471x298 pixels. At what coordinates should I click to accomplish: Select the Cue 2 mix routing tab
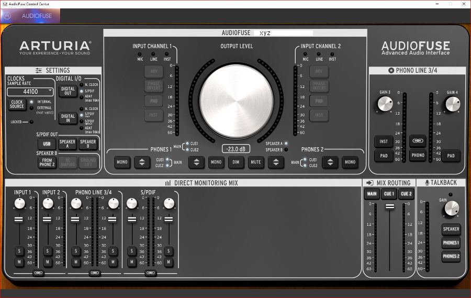406,194
